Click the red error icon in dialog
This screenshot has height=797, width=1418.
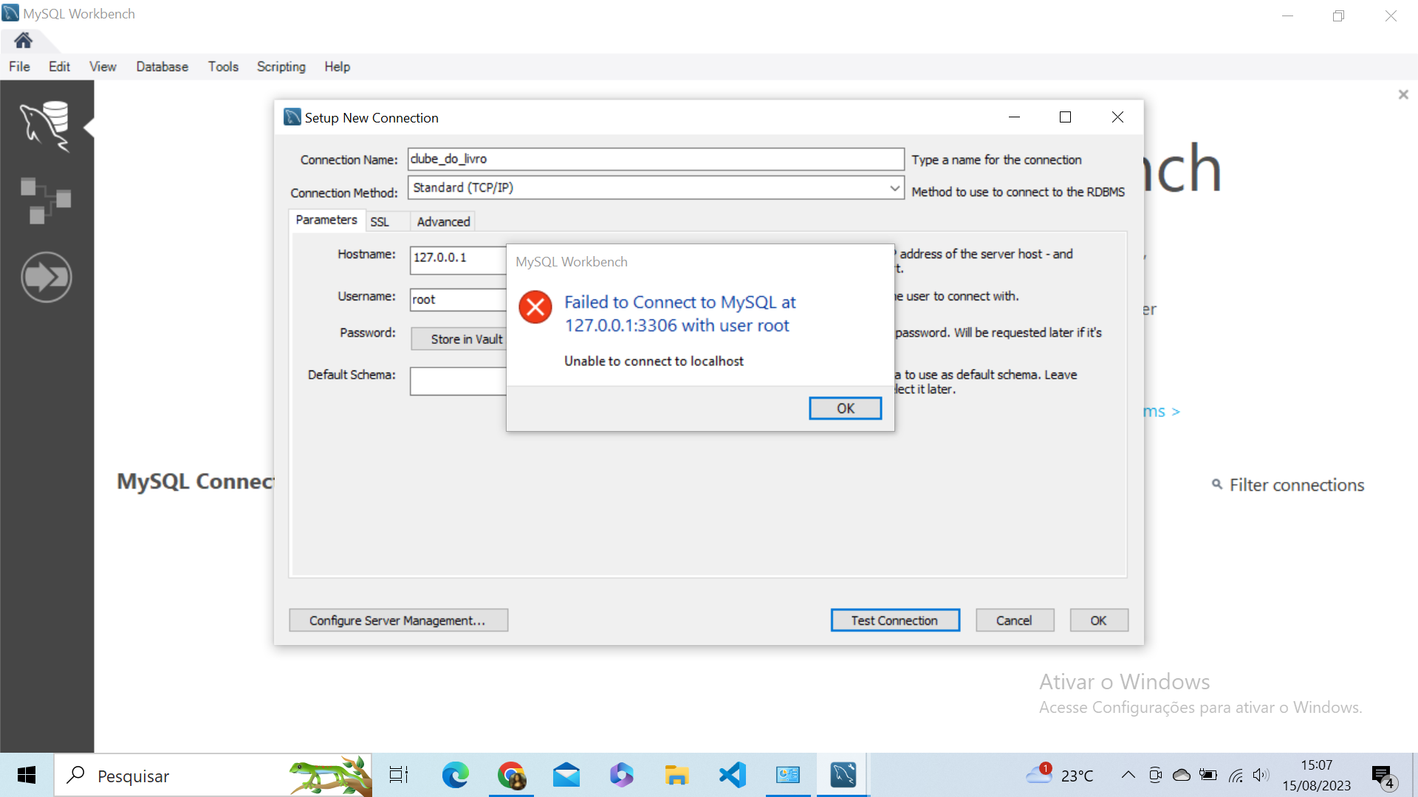(x=535, y=307)
